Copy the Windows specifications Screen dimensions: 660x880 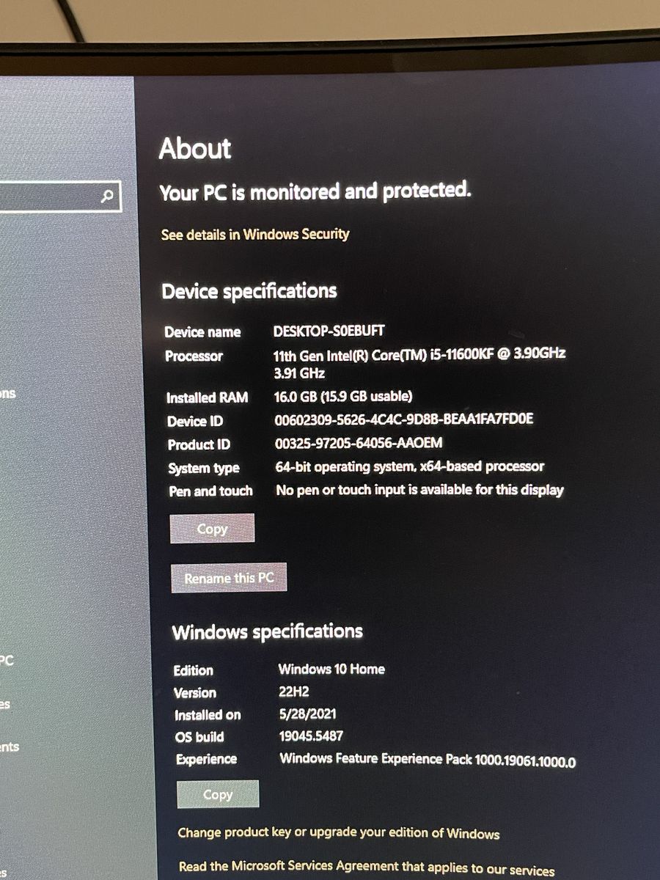(x=218, y=794)
